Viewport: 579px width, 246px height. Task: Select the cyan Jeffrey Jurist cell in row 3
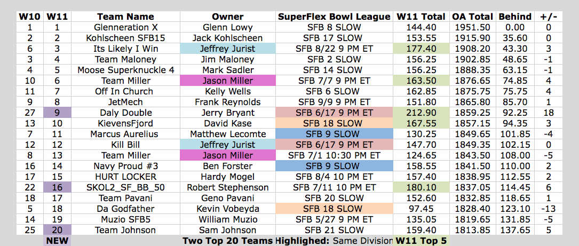tap(228, 49)
